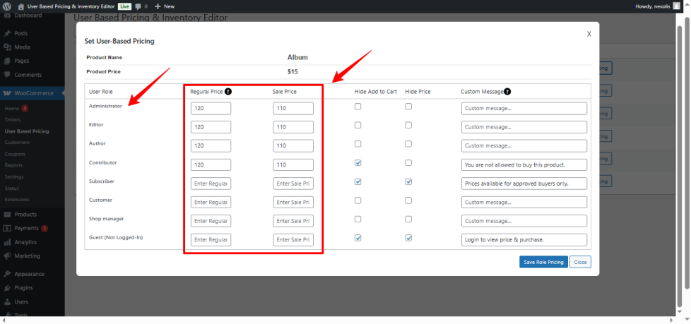691x324 pixels.
Task: Click the site title in admin bar
Action: [72, 6]
